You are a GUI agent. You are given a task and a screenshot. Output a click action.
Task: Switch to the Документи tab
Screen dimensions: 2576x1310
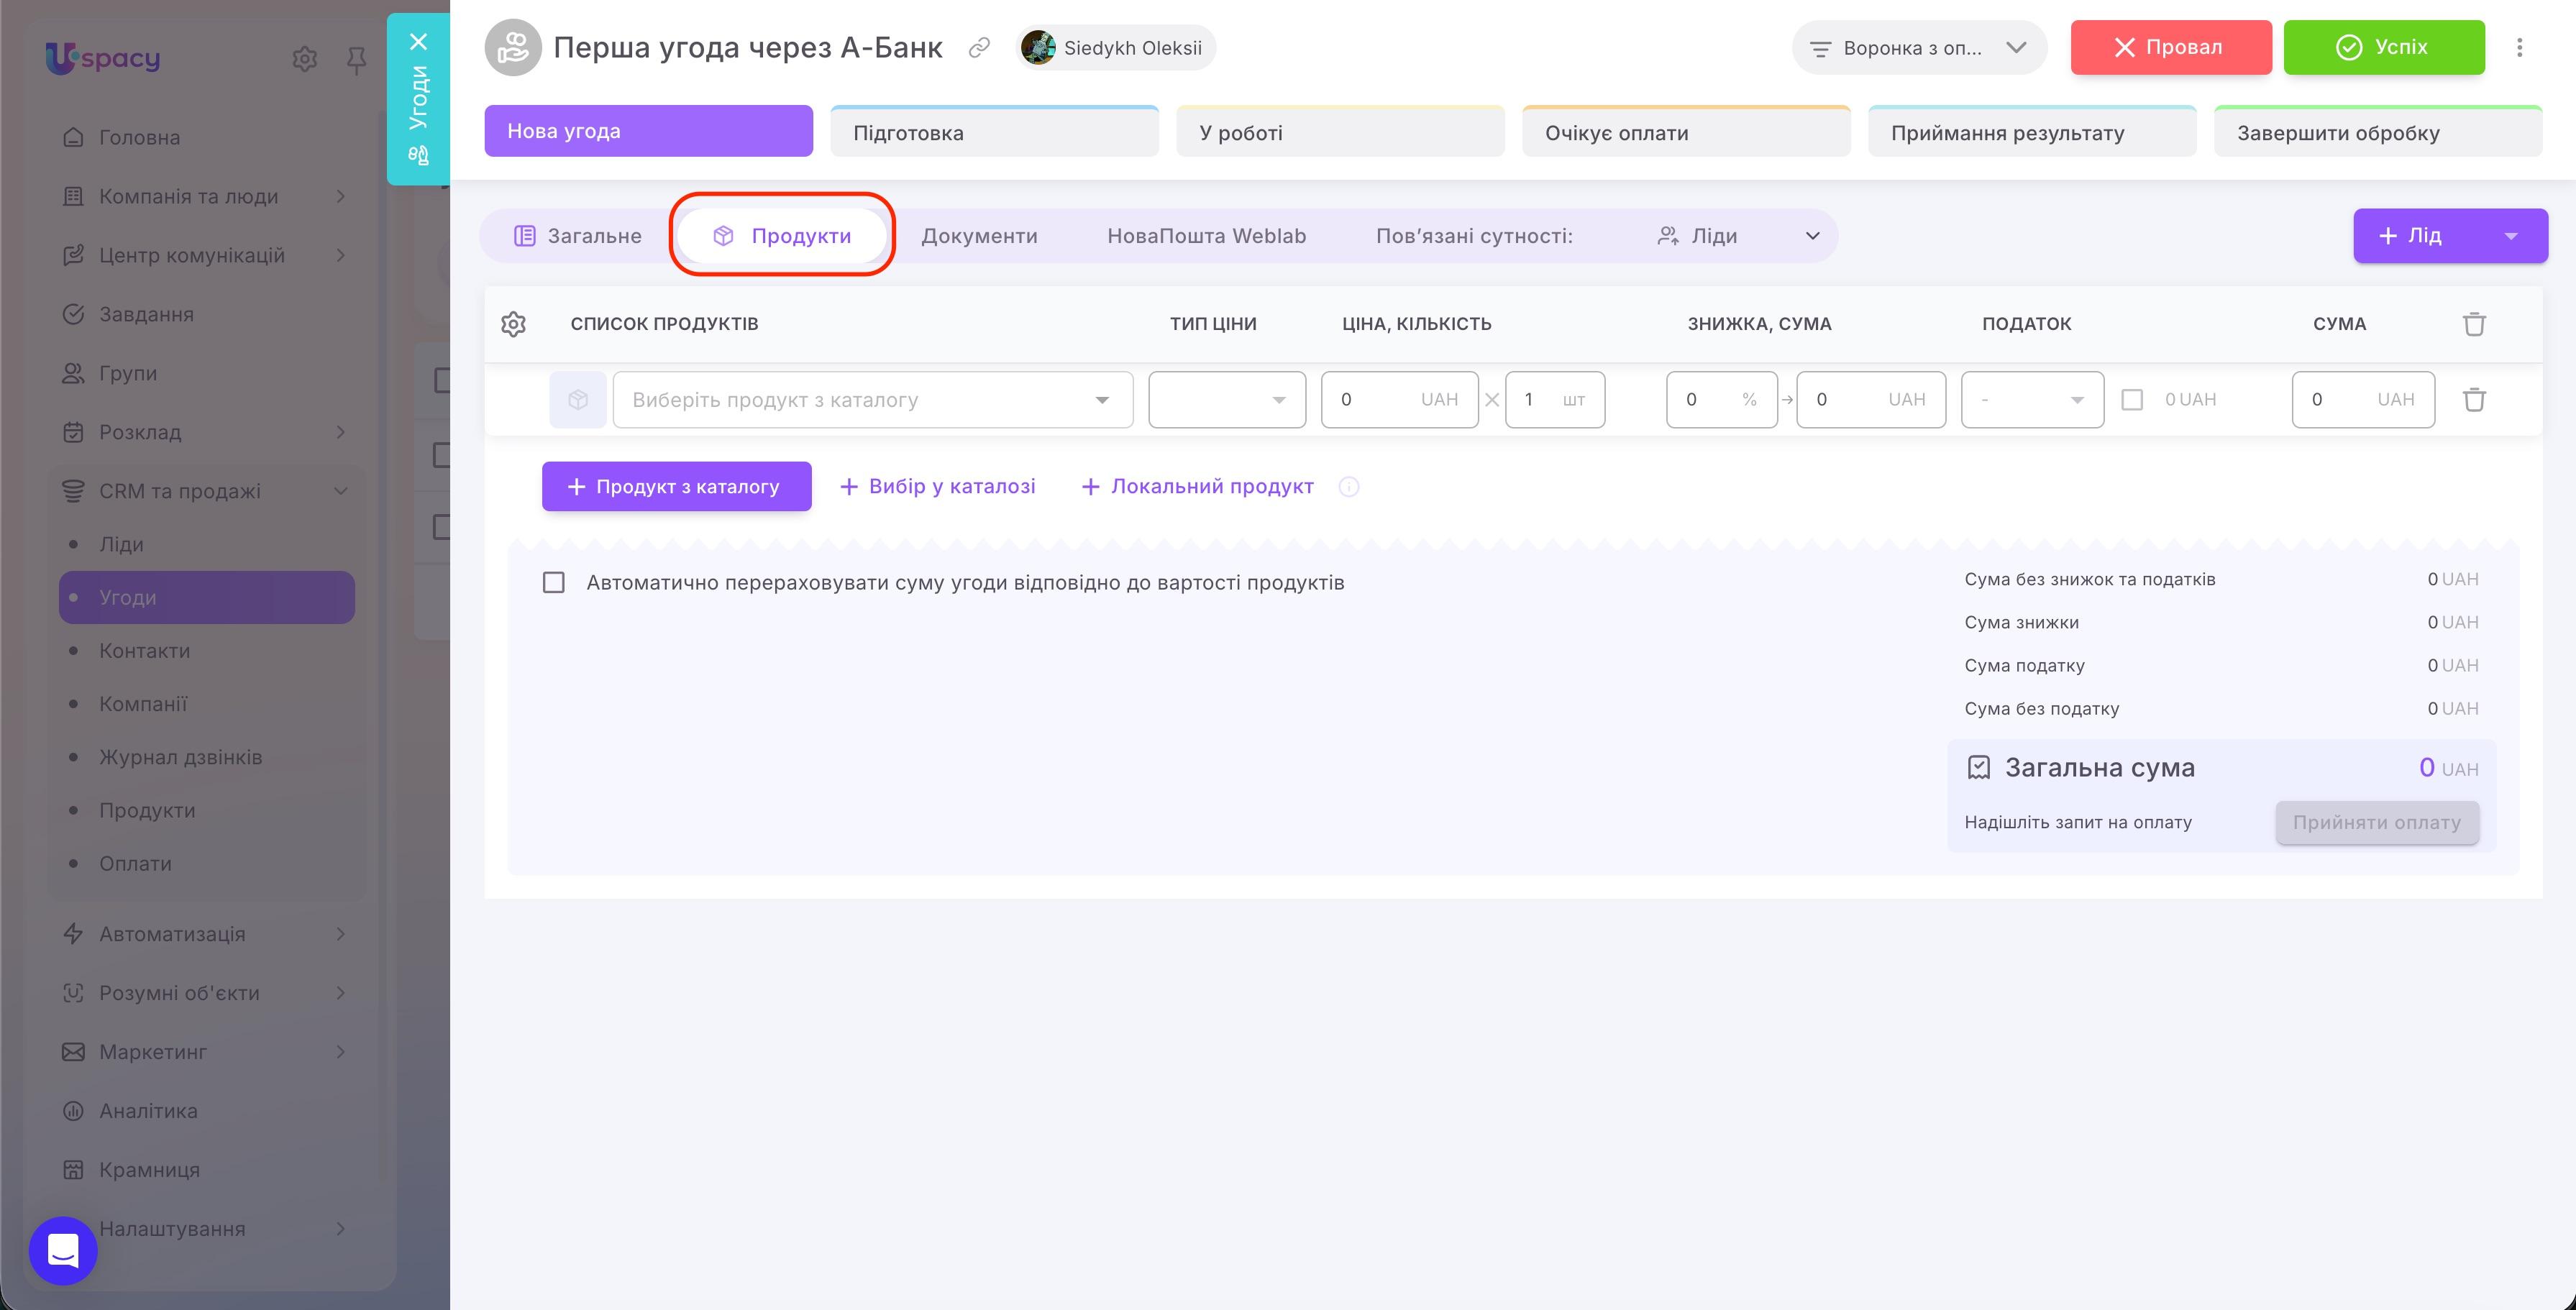point(979,236)
